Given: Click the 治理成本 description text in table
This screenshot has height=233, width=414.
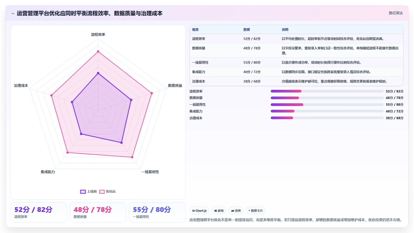Looking at the screenshot, I should point(335,81).
